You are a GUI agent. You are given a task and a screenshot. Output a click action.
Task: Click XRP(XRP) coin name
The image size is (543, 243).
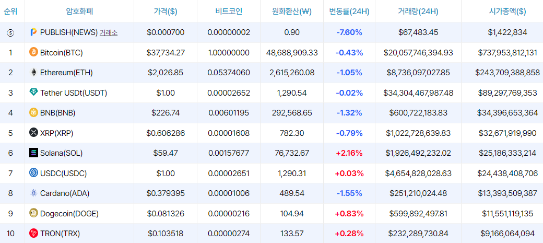click(x=56, y=133)
